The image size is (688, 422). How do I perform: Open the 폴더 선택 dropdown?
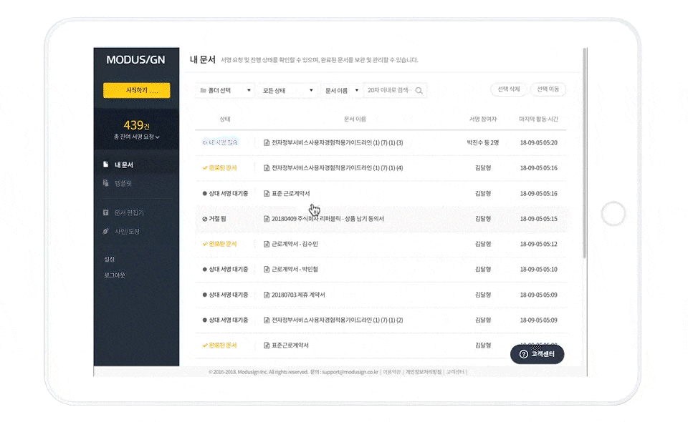pos(225,91)
